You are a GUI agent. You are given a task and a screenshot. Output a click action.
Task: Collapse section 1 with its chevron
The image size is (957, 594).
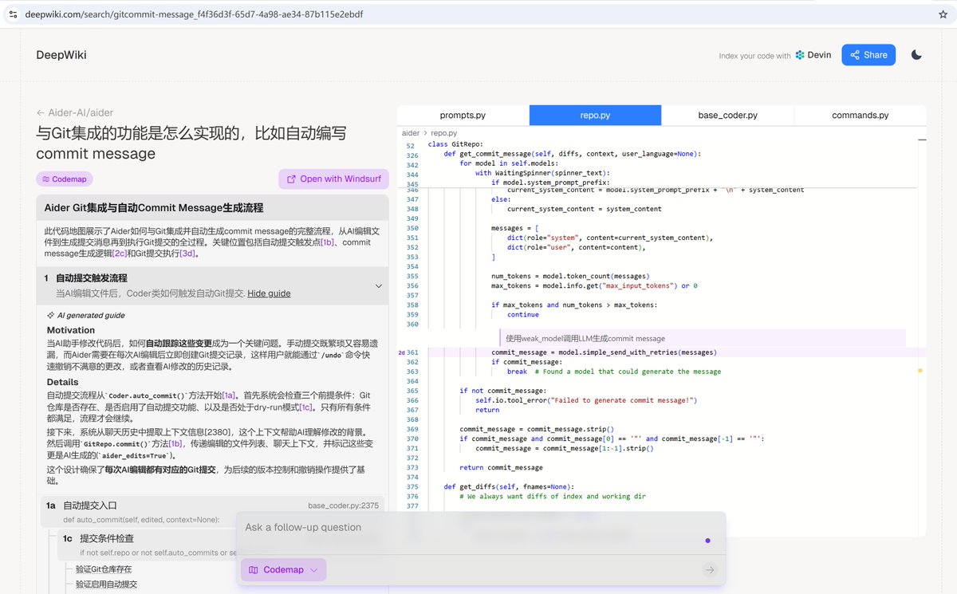pos(379,285)
